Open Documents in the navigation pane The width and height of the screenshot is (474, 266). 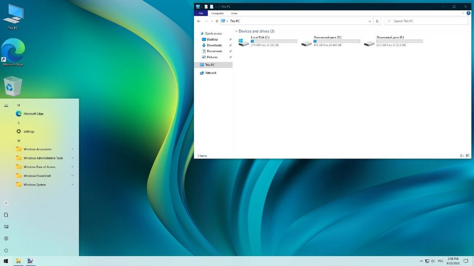214,51
